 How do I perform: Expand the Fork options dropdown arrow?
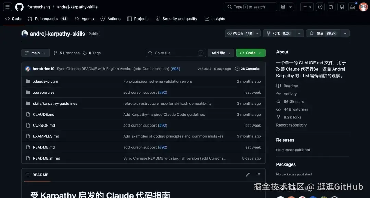(x=299, y=34)
